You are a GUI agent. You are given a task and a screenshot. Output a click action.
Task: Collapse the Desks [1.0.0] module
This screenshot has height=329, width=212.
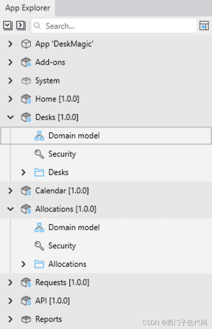coord(10,117)
